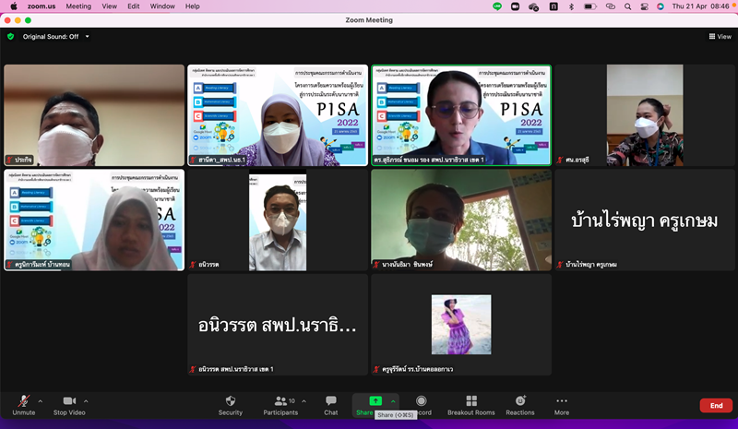This screenshot has width=738, height=429.
Task: Open the Meeting menu in menu bar
Action: (x=78, y=6)
